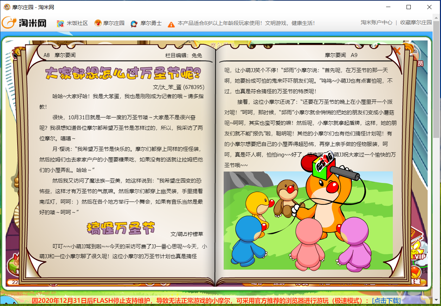Turn page using bottom-right page corner
Image resolution: width=441 pixels, height=306 pixels.
pos(394,268)
